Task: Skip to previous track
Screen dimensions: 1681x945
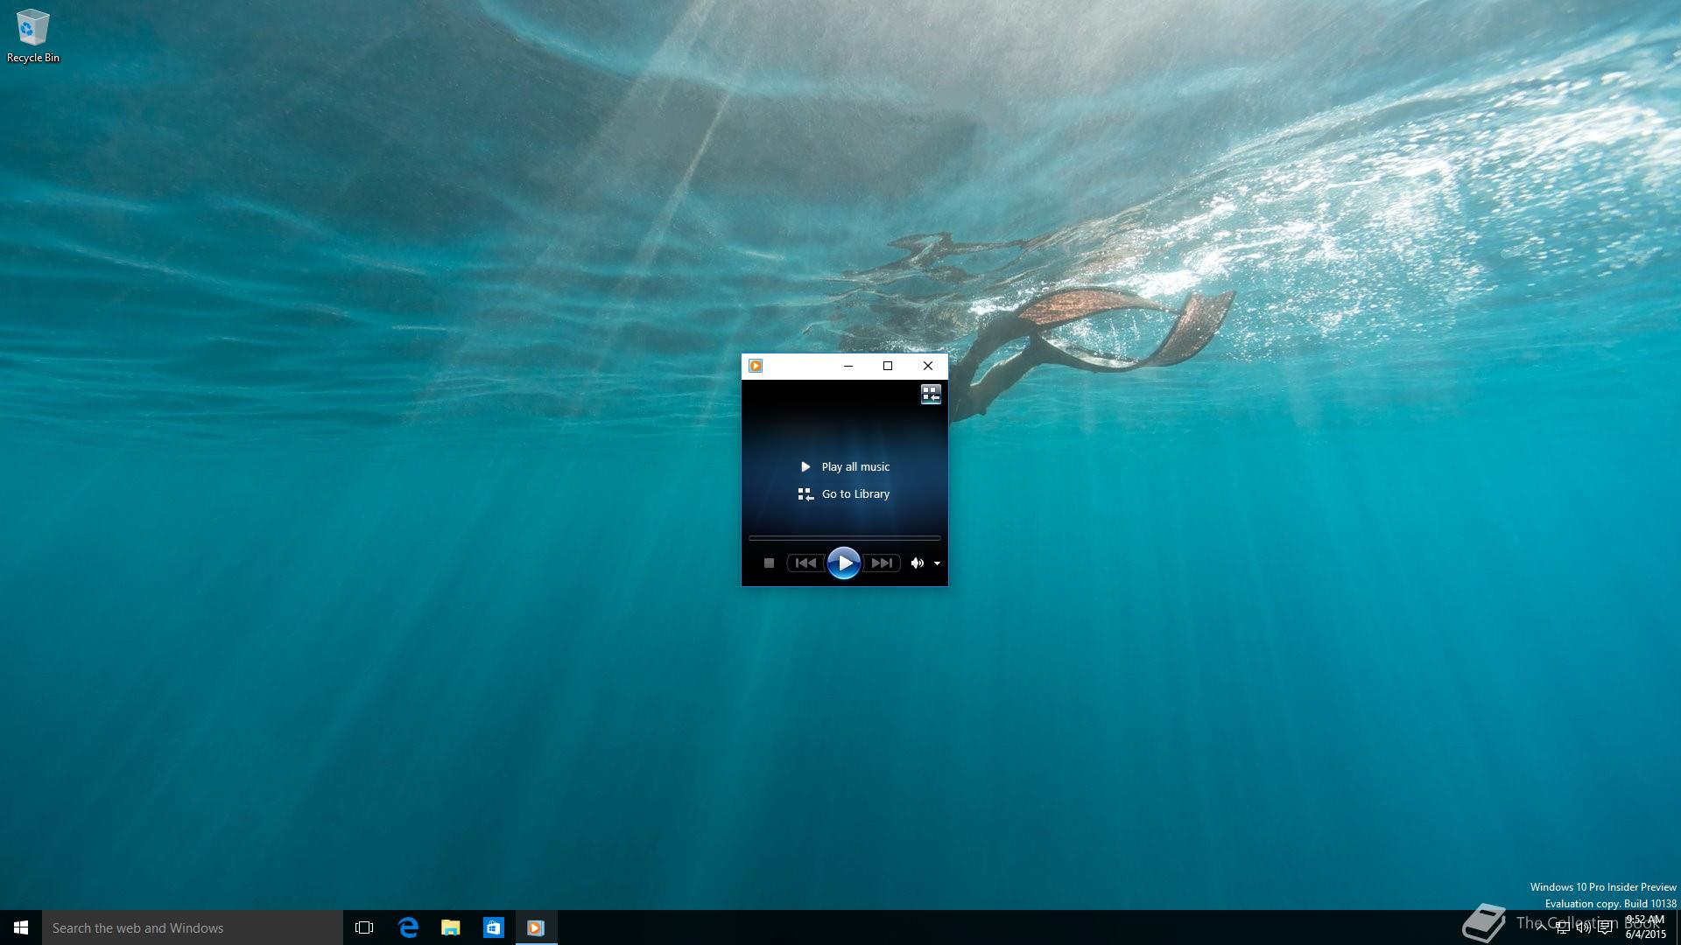Action: [x=805, y=563]
